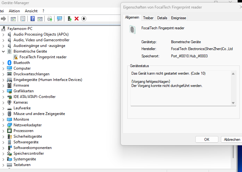Expand IDE ATA/ATAPI-Controller

tap(3, 97)
